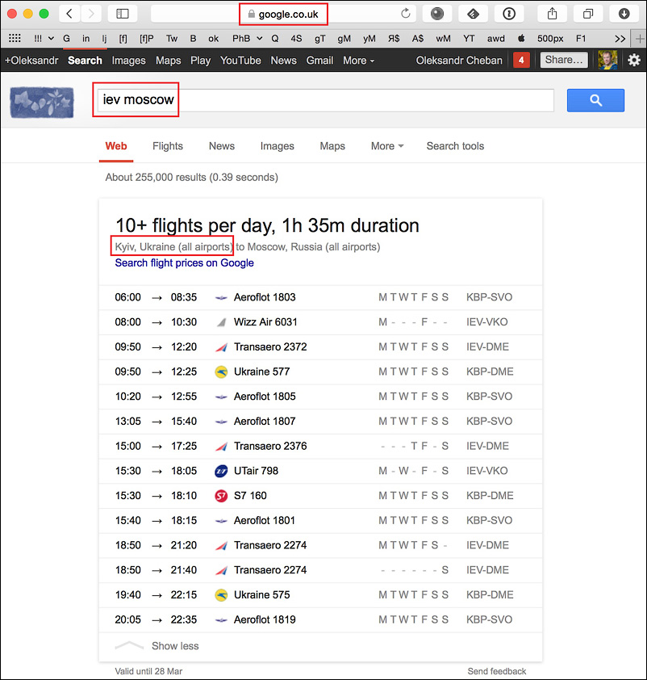Image resolution: width=647 pixels, height=680 pixels.
Task: Open the More dropdown beside Maps tab
Action: [x=387, y=146]
